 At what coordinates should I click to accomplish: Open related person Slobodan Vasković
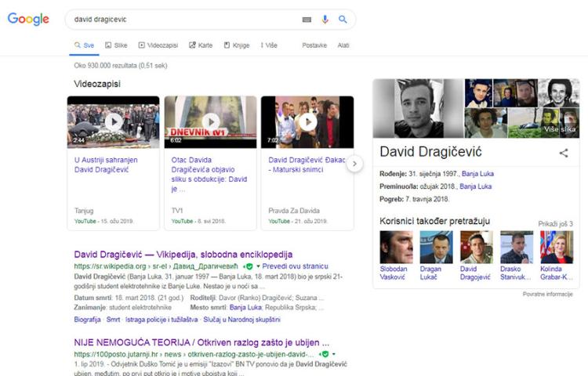(396, 256)
